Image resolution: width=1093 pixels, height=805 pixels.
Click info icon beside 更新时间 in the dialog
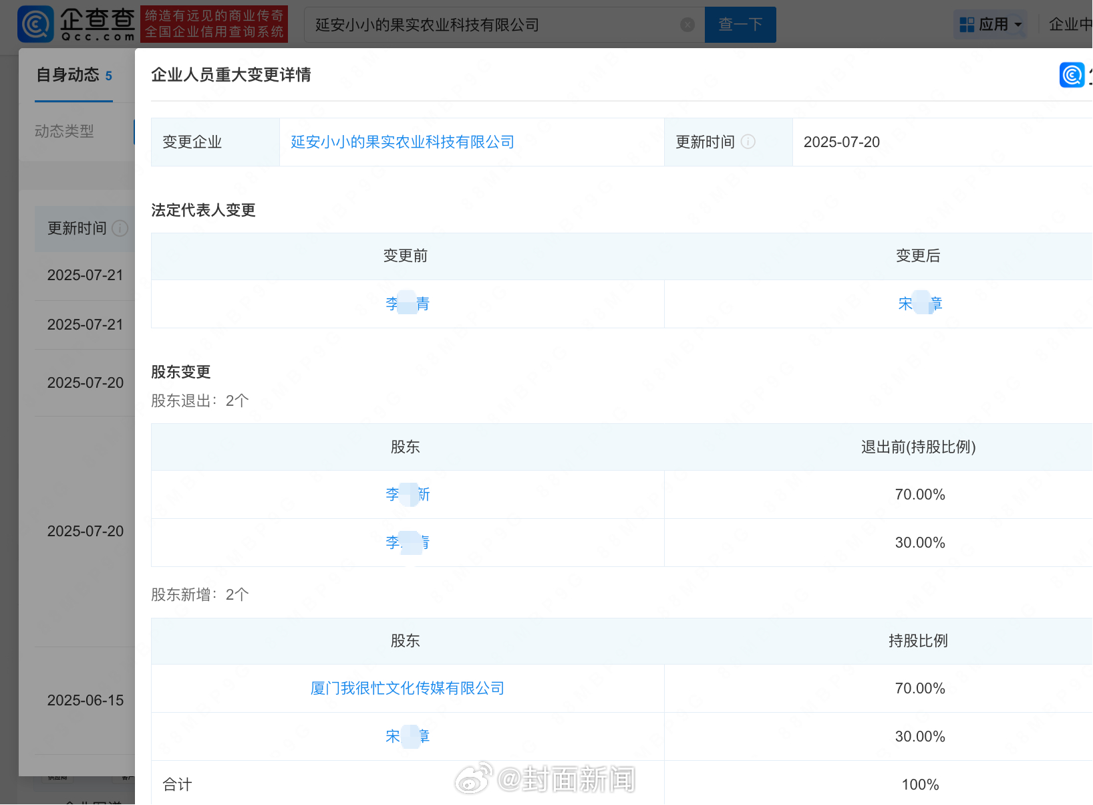pos(748,142)
